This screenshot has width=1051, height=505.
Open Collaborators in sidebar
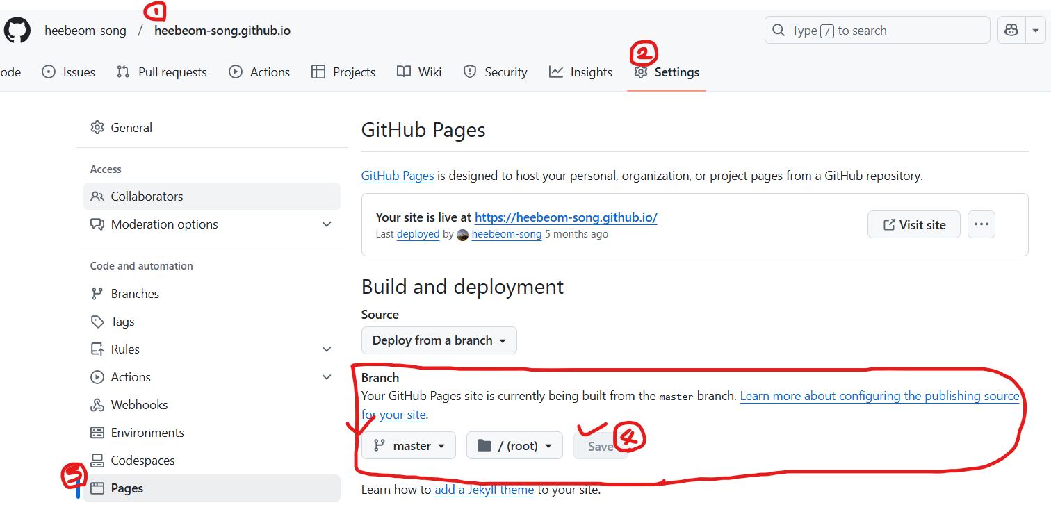tap(212, 197)
